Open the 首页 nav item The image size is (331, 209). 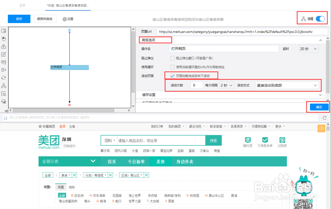[112, 162]
